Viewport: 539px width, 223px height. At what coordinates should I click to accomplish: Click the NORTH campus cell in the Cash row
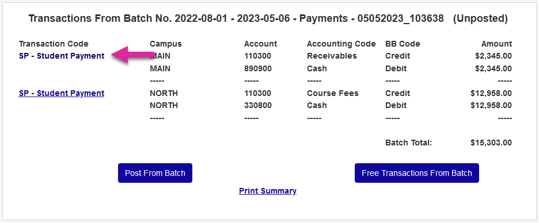click(x=164, y=105)
